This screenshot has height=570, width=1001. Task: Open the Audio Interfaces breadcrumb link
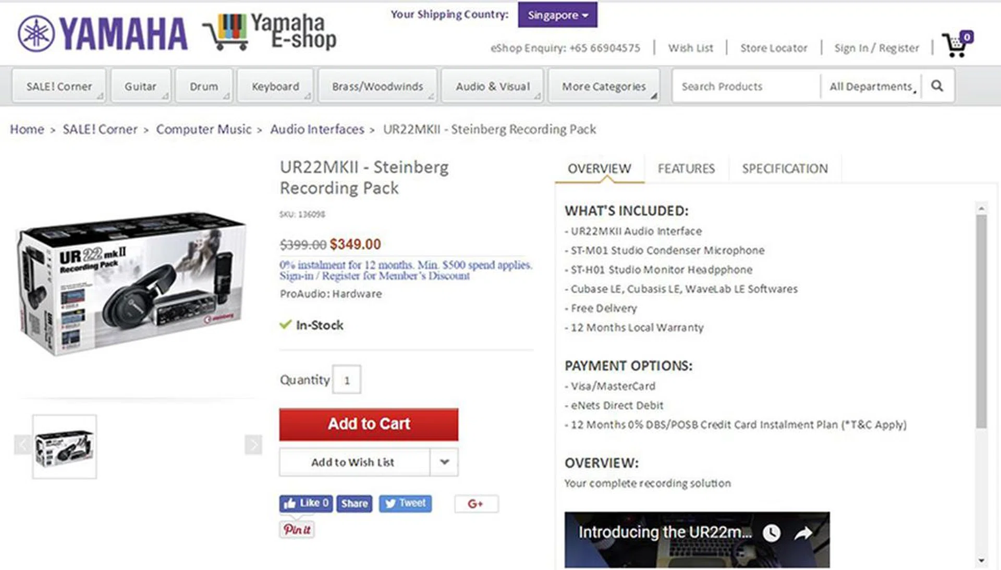pyautogui.click(x=317, y=129)
